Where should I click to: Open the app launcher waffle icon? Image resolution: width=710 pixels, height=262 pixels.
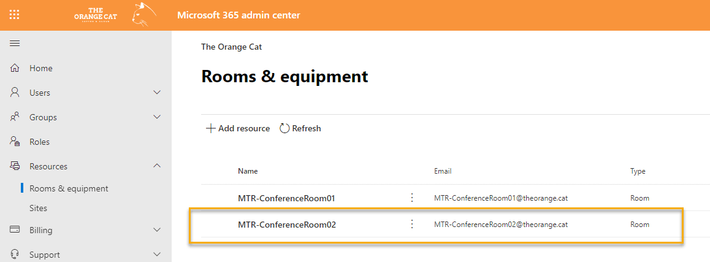15,15
